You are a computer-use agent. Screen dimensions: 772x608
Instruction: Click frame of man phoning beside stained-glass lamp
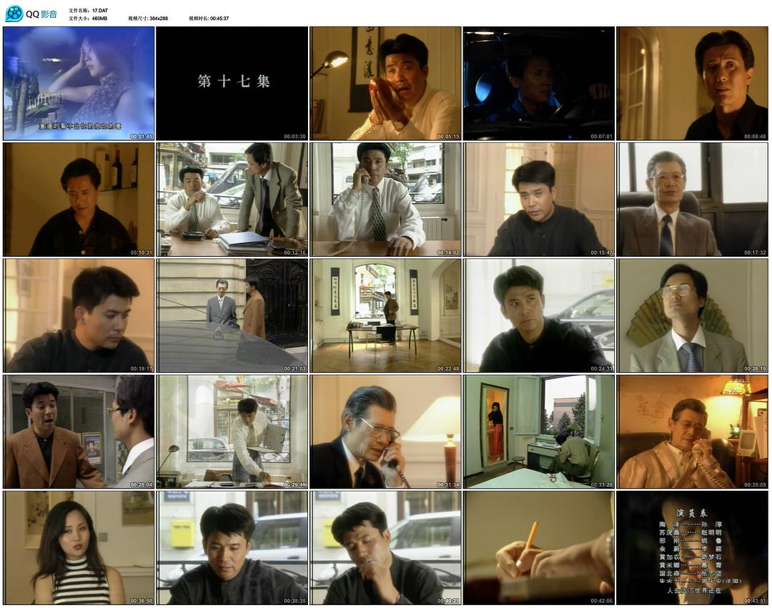click(692, 431)
